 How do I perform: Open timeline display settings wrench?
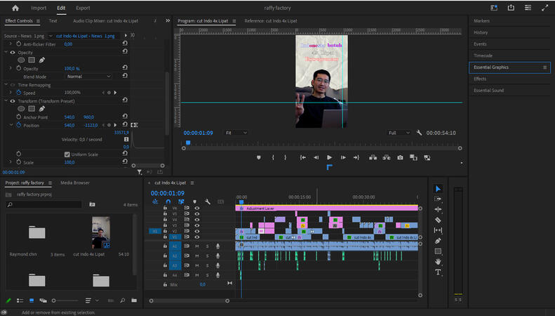point(207,202)
